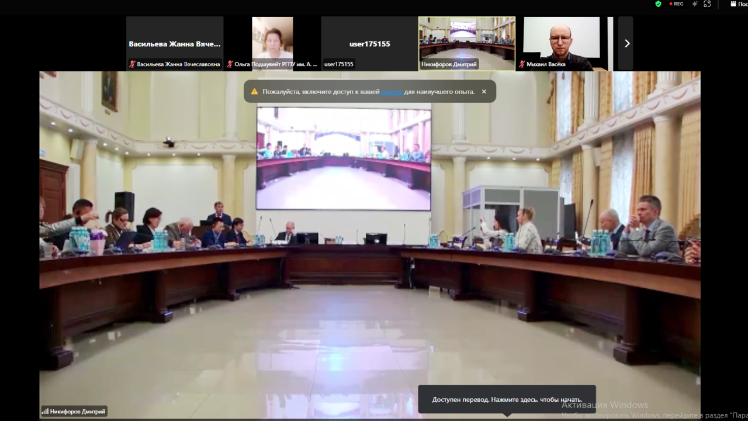Show next participants with right arrow

coord(626,43)
